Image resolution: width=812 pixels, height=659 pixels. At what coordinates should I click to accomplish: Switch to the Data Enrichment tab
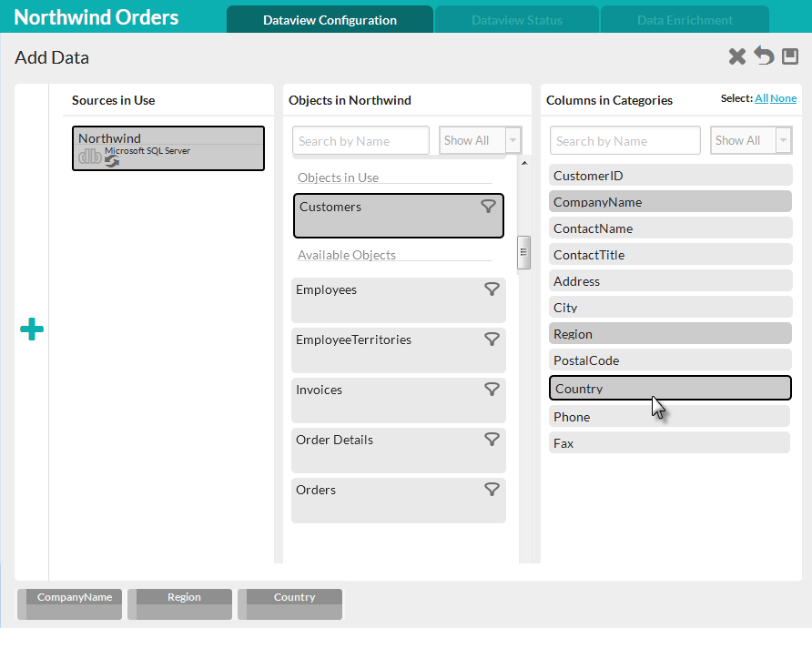(x=685, y=20)
